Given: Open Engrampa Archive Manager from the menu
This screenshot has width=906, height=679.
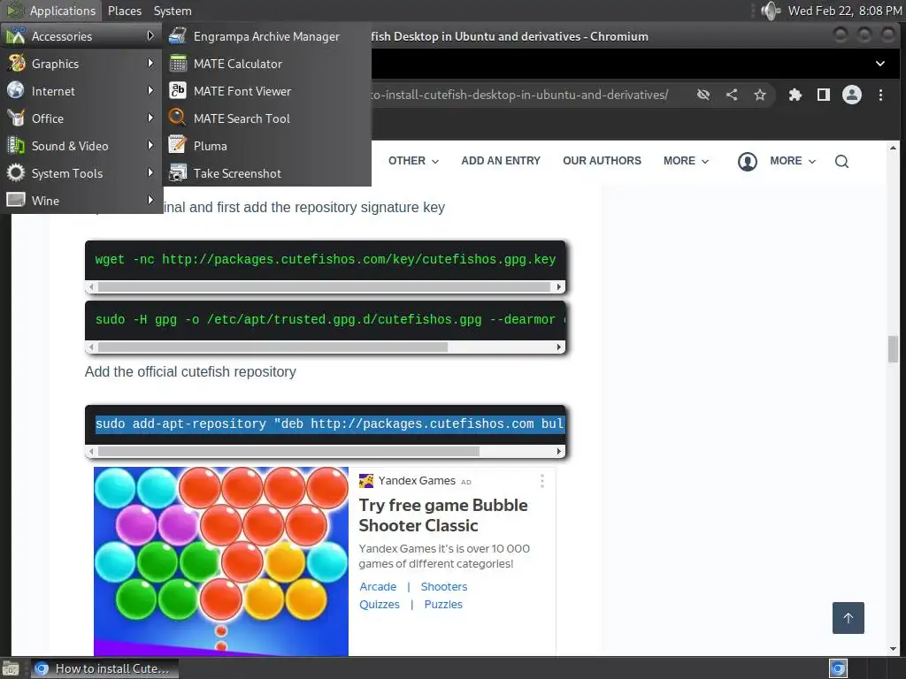Looking at the screenshot, I should (x=267, y=36).
